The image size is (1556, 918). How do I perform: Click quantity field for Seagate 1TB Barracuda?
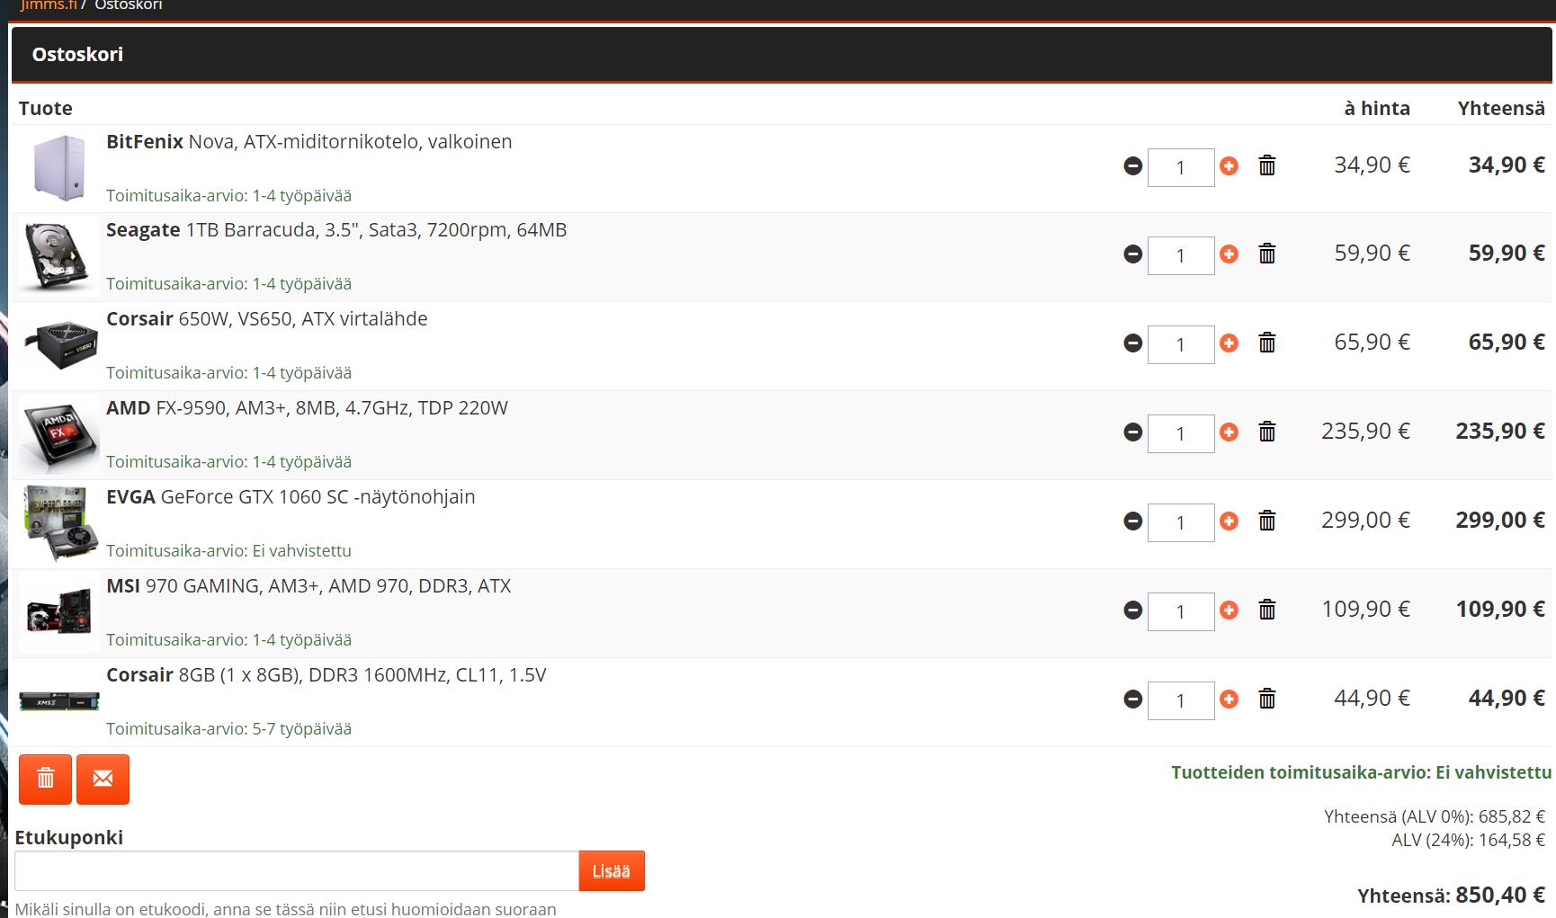pyautogui.click(x=1181, y=255)
